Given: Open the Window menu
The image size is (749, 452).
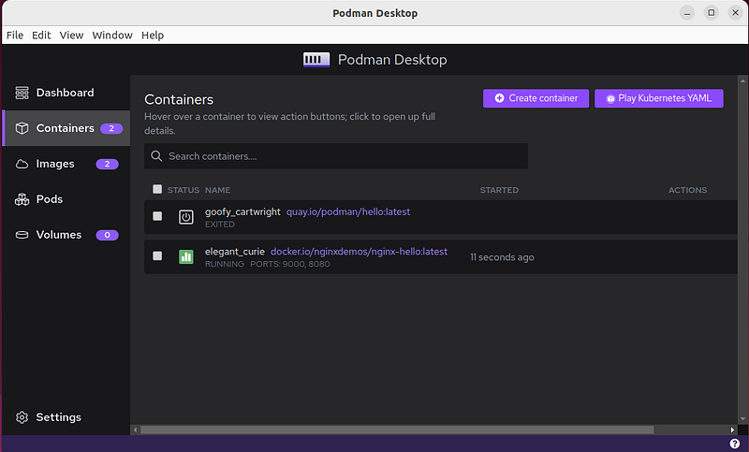Looking at the screenshot, I should 112,36.
